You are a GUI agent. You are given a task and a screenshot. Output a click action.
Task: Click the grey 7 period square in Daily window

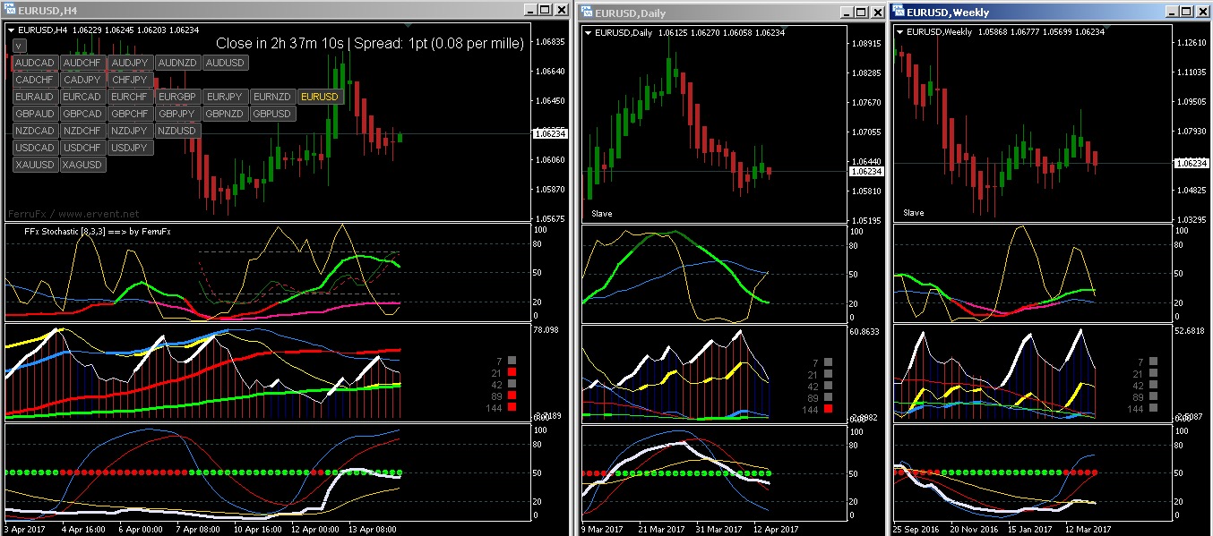tap(827, 362)
